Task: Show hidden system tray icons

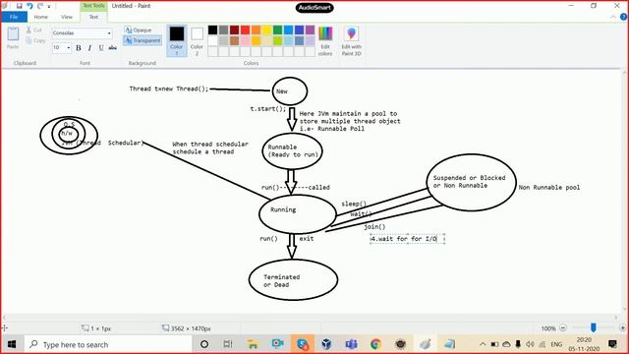Action: tap(483, 344)
